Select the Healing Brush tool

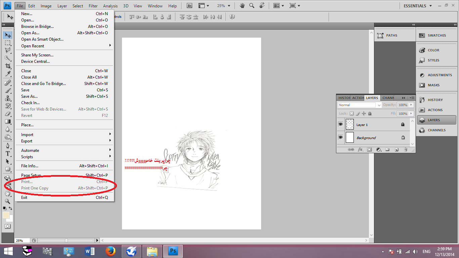7,83
